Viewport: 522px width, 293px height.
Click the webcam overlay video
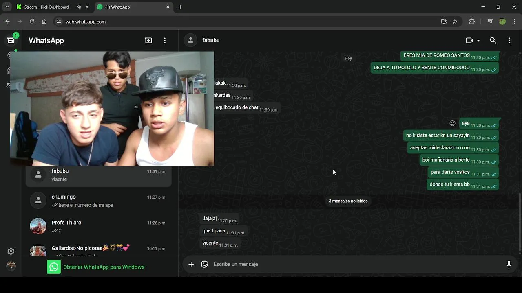tap(112, 109)
